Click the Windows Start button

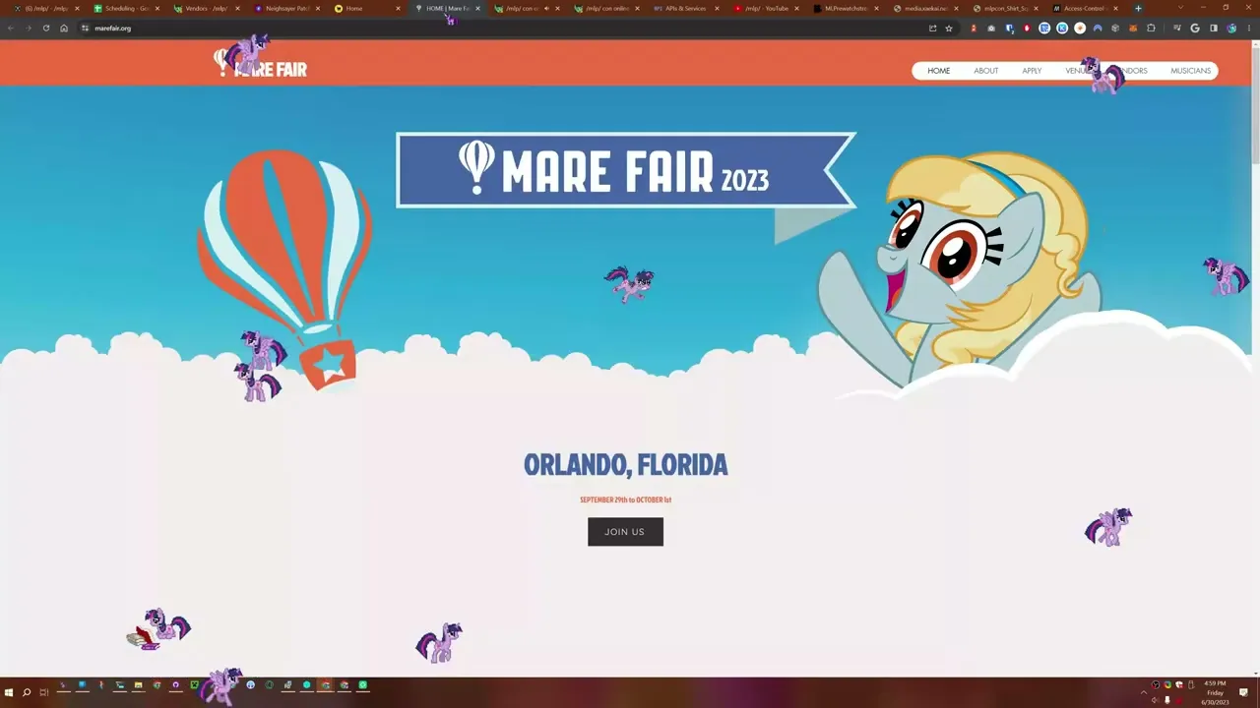8,692
